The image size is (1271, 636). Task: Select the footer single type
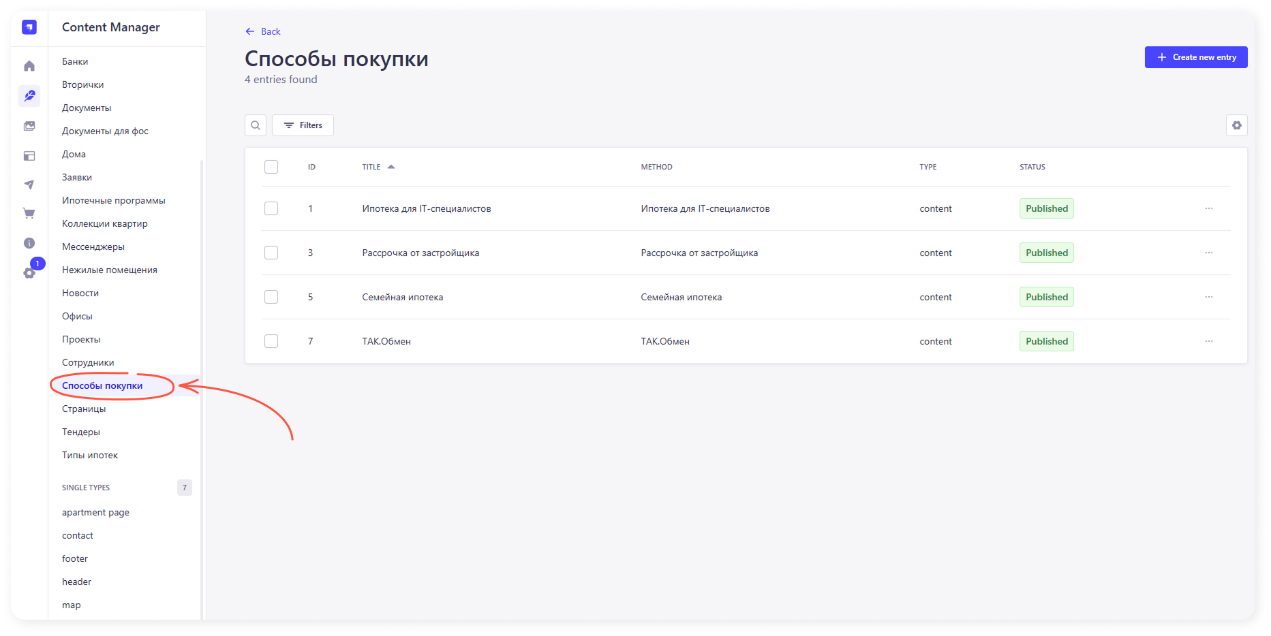[75, 558]
